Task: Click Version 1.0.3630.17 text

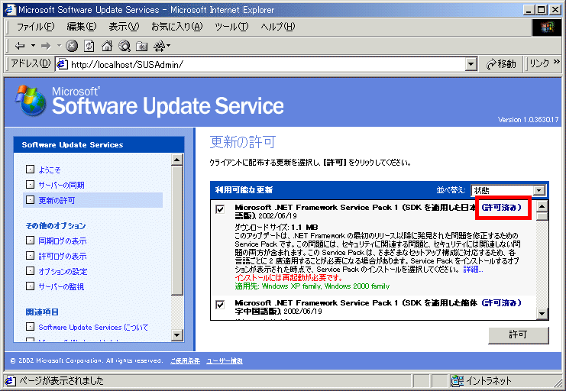Action: tap(528, 119)
